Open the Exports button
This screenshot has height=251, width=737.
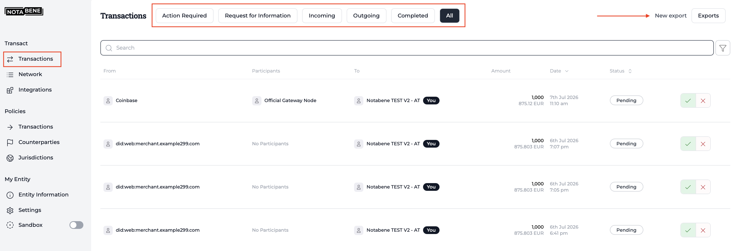point(708,16)
